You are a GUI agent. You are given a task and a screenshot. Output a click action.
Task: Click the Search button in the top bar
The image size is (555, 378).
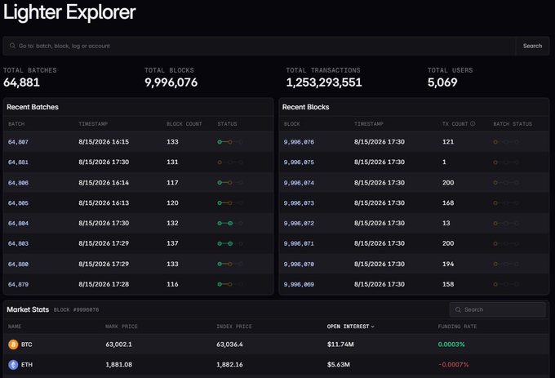(532, 46)
